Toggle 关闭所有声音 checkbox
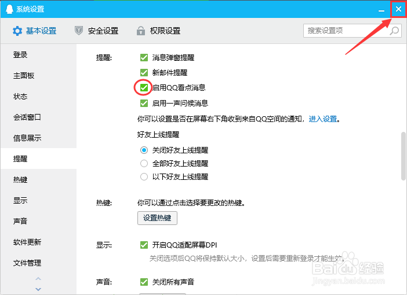The image size is (407, 295). click(x=144, y=282)
